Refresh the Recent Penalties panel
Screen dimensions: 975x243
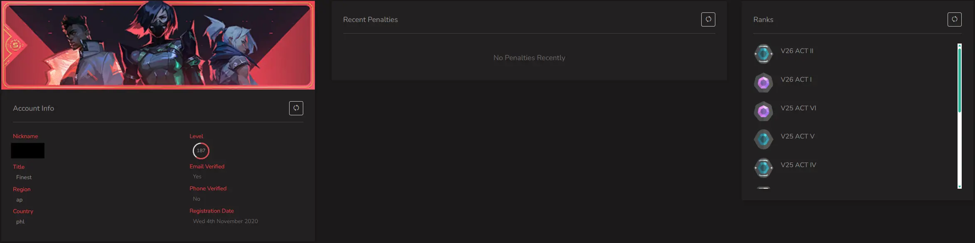(708, 19)
